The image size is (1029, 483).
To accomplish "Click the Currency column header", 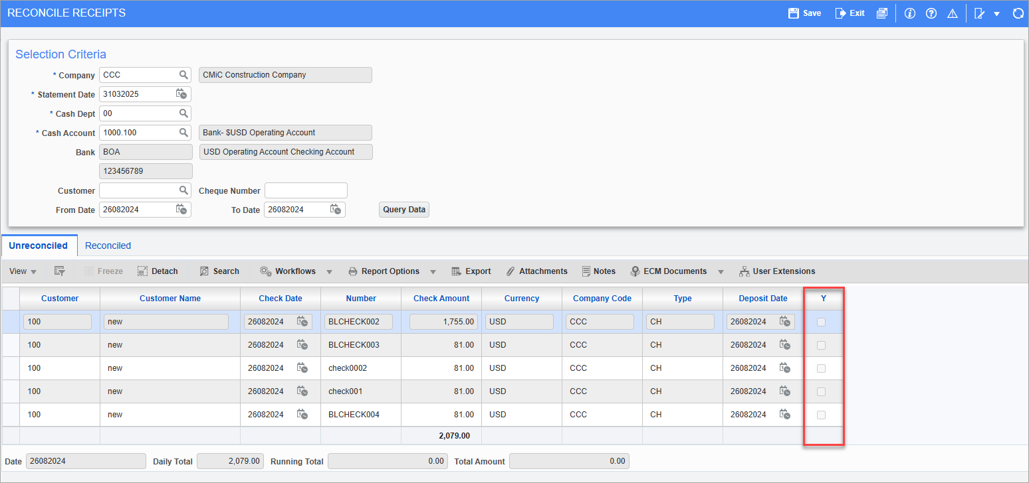I will tap(522, 299).
